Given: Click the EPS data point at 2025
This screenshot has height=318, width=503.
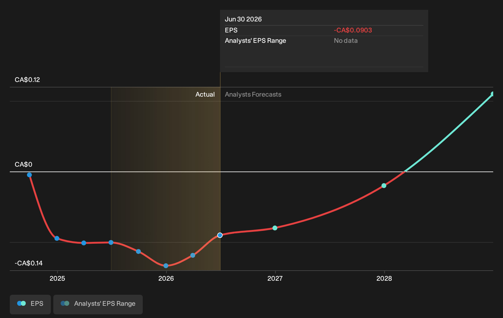Looking at the screenshot, I should coord(57,238).
